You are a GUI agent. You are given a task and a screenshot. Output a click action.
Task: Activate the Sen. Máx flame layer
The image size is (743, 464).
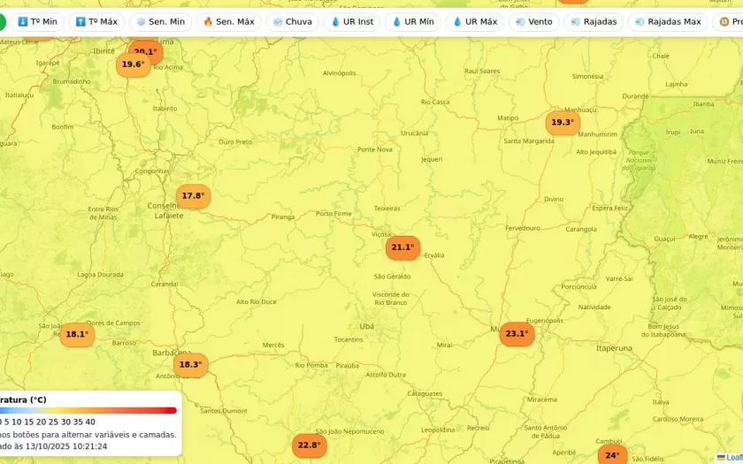tap(228, 21)
